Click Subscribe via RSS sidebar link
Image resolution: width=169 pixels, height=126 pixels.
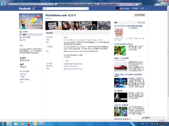[23, 74]
